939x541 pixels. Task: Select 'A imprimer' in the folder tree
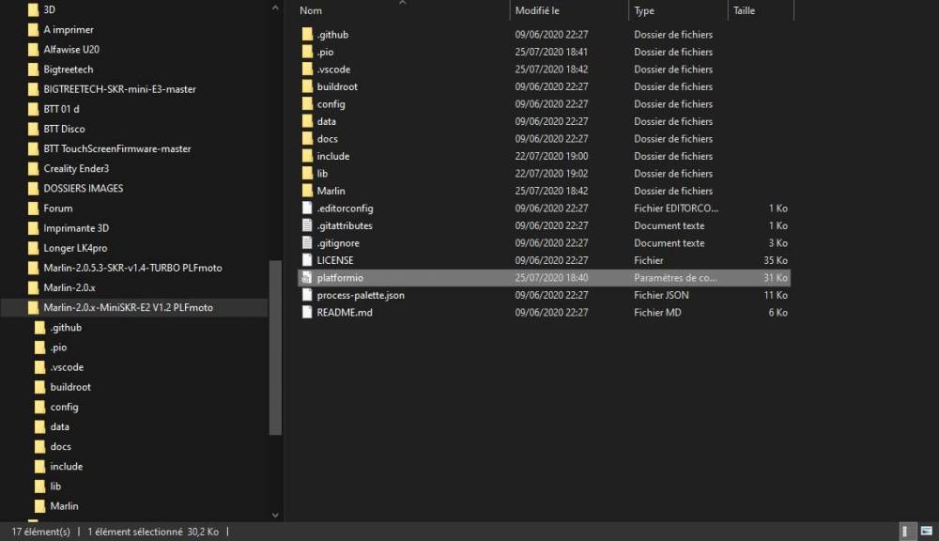coord(69,29)
